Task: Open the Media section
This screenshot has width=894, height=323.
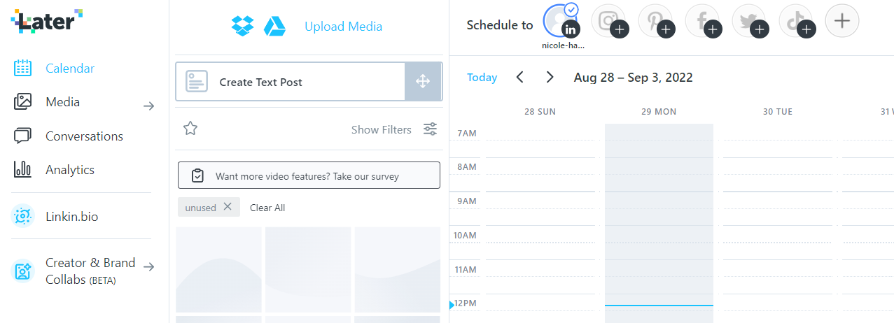Action: [x=62, y=102]
